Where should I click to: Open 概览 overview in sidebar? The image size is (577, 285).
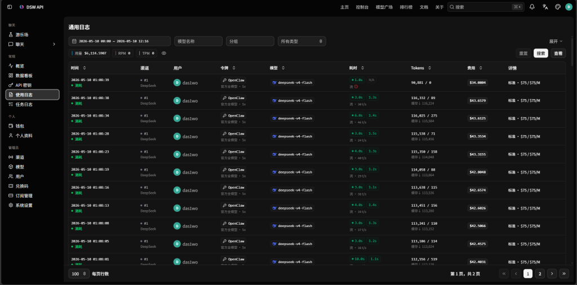(x=32, y=66)
